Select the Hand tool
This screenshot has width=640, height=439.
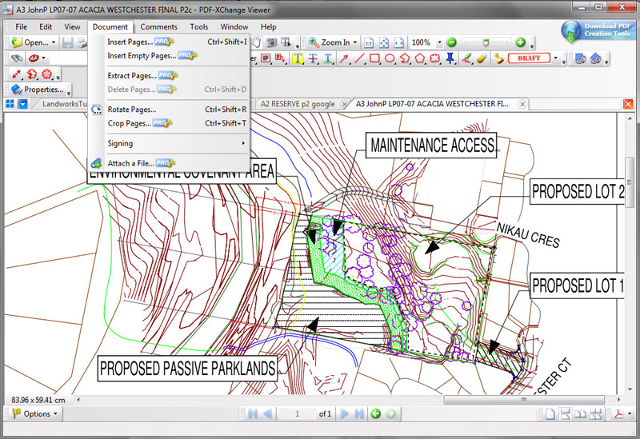coord(258,42)
